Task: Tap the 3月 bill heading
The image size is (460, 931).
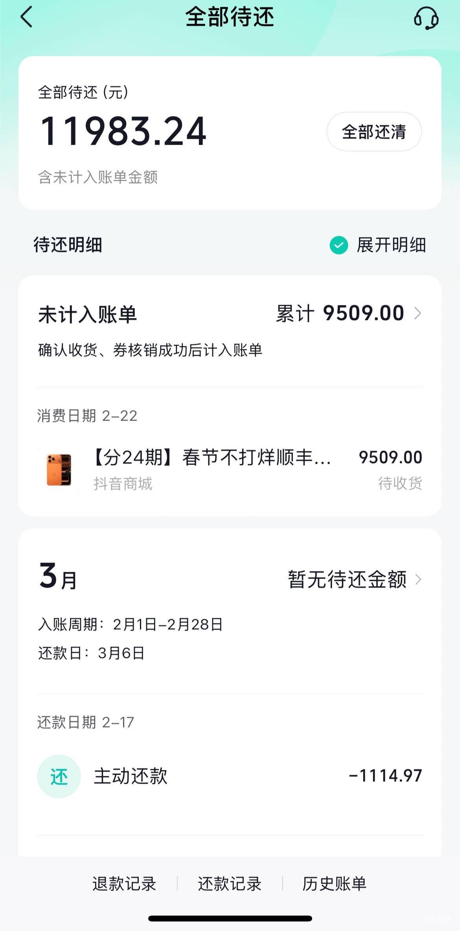Action: coord(58,577)
